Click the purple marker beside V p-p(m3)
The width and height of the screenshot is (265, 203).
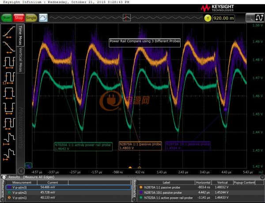9,187
